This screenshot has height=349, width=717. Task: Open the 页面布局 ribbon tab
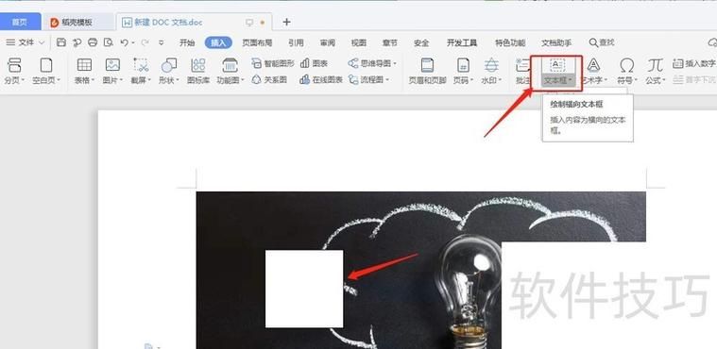(x=257, y=43)
